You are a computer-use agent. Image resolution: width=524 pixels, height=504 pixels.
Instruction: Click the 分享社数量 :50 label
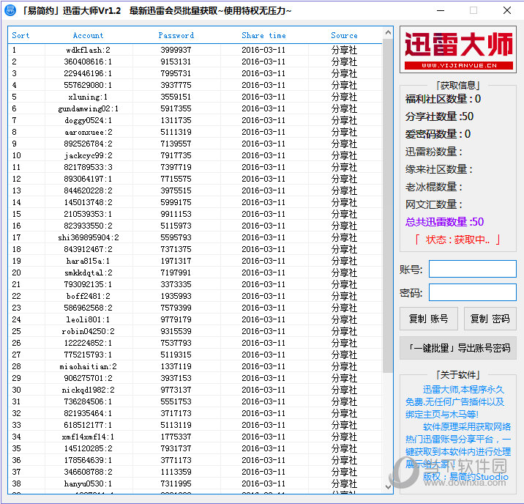(439, 116)
